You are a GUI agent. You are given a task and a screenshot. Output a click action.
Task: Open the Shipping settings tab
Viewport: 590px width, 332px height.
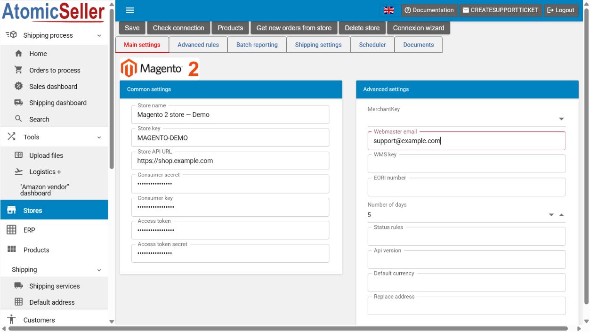click(318, 45)
